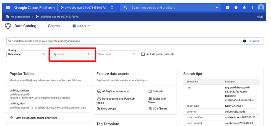Click View all BigQuery tables and views
This screenshot has height=126, width=271.
[36, 118]
